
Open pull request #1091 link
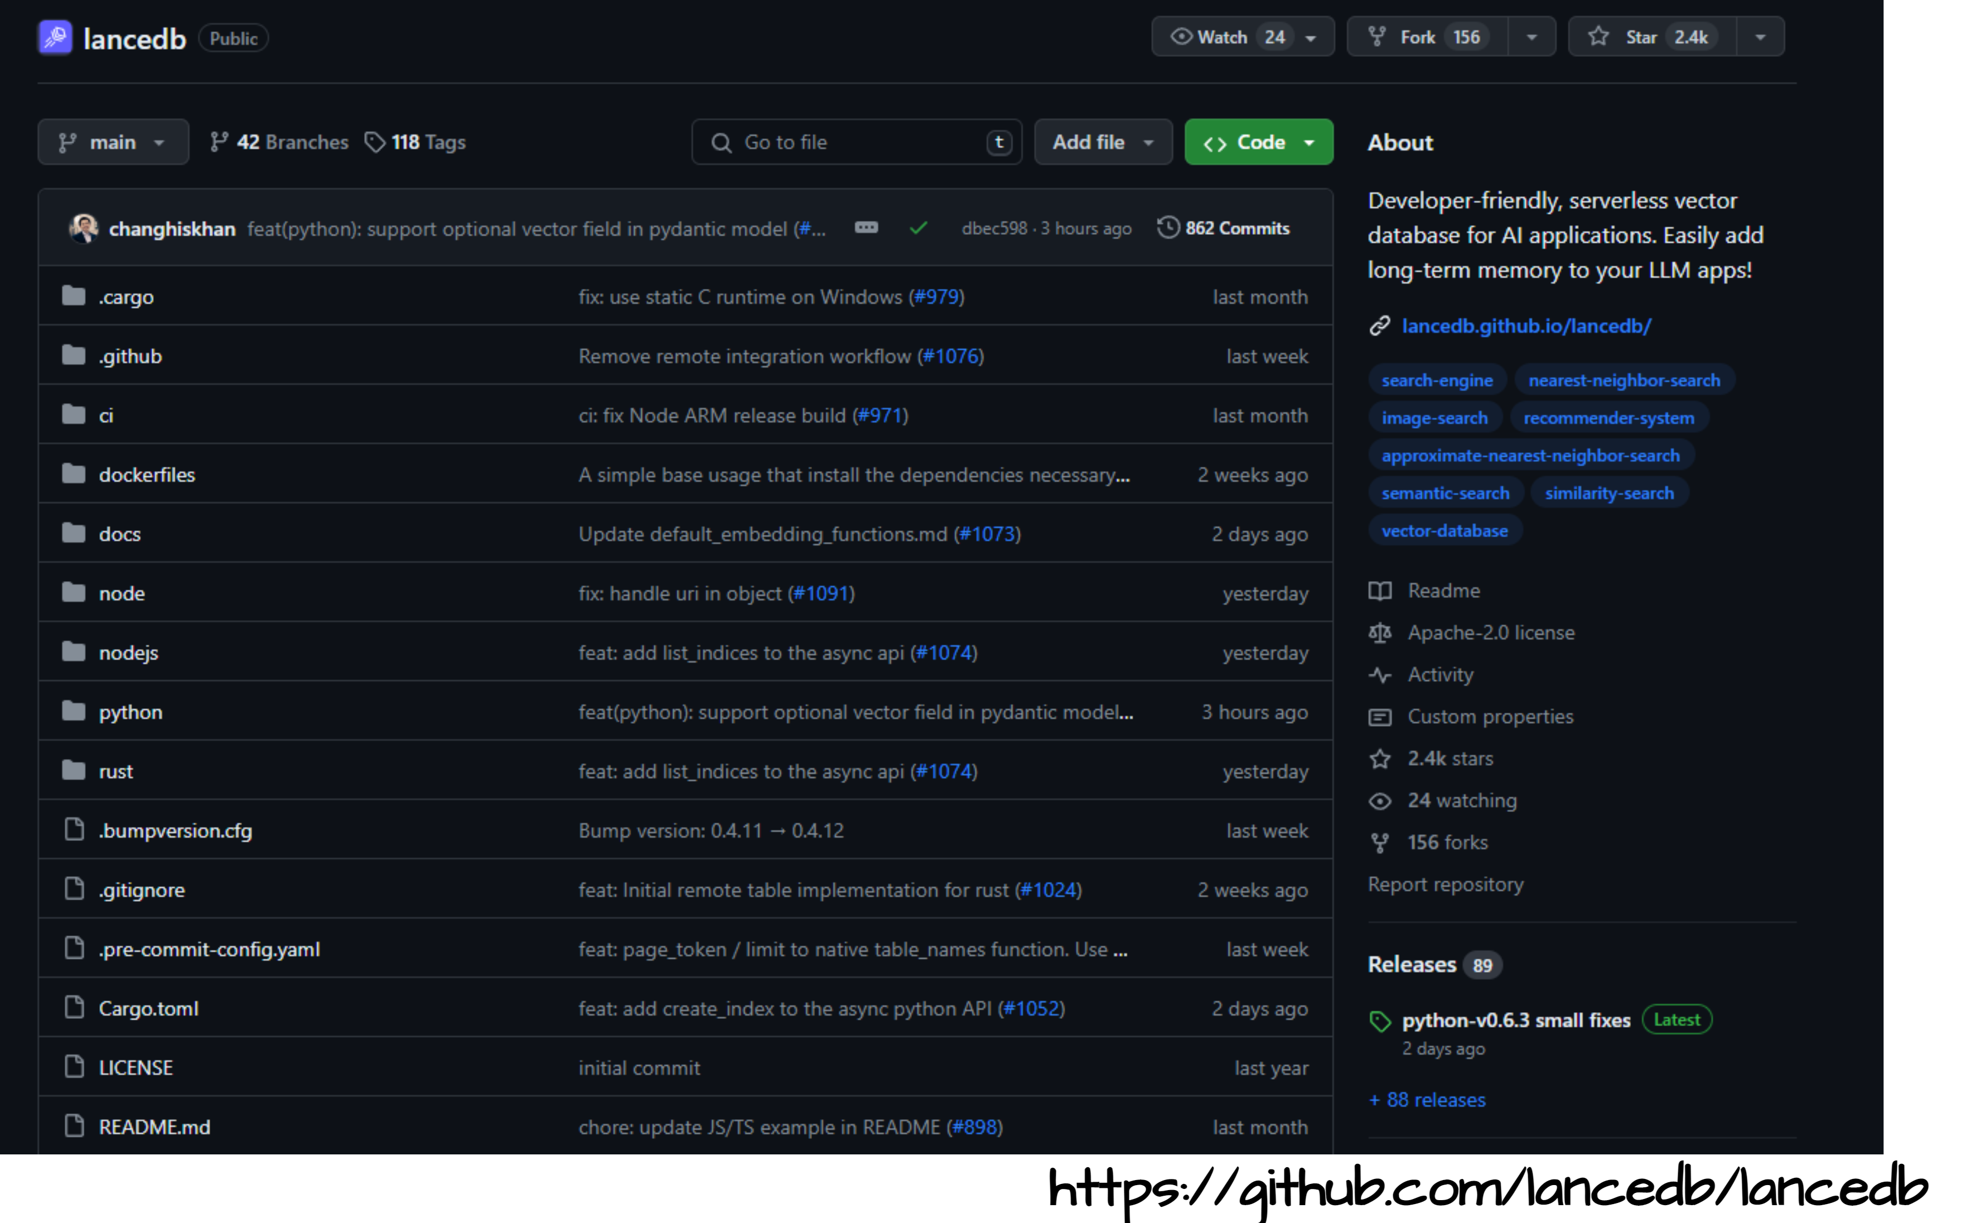pyautogui.click(x=821, y=593)
